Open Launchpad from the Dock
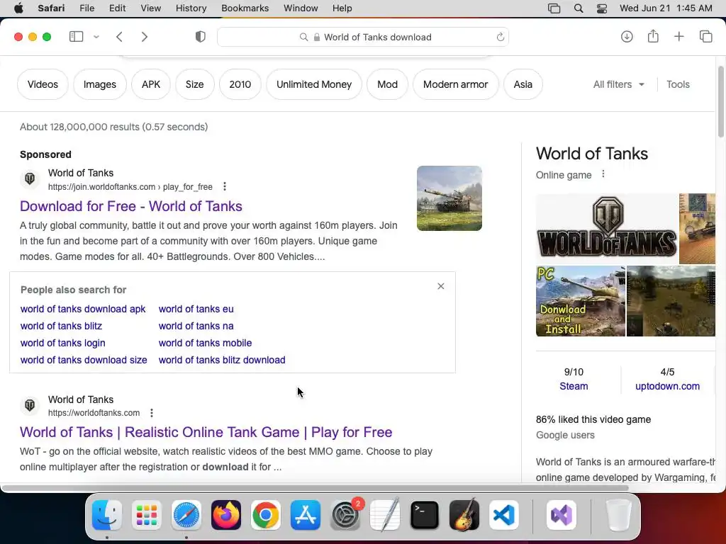Image resolution: width=726 pixels, height=544 pixels. coord(147,515)
